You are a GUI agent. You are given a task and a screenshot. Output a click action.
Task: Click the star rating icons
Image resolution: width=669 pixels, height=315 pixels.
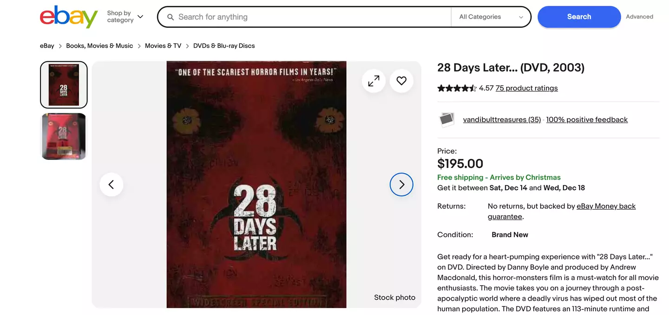(x=457, y=88)
